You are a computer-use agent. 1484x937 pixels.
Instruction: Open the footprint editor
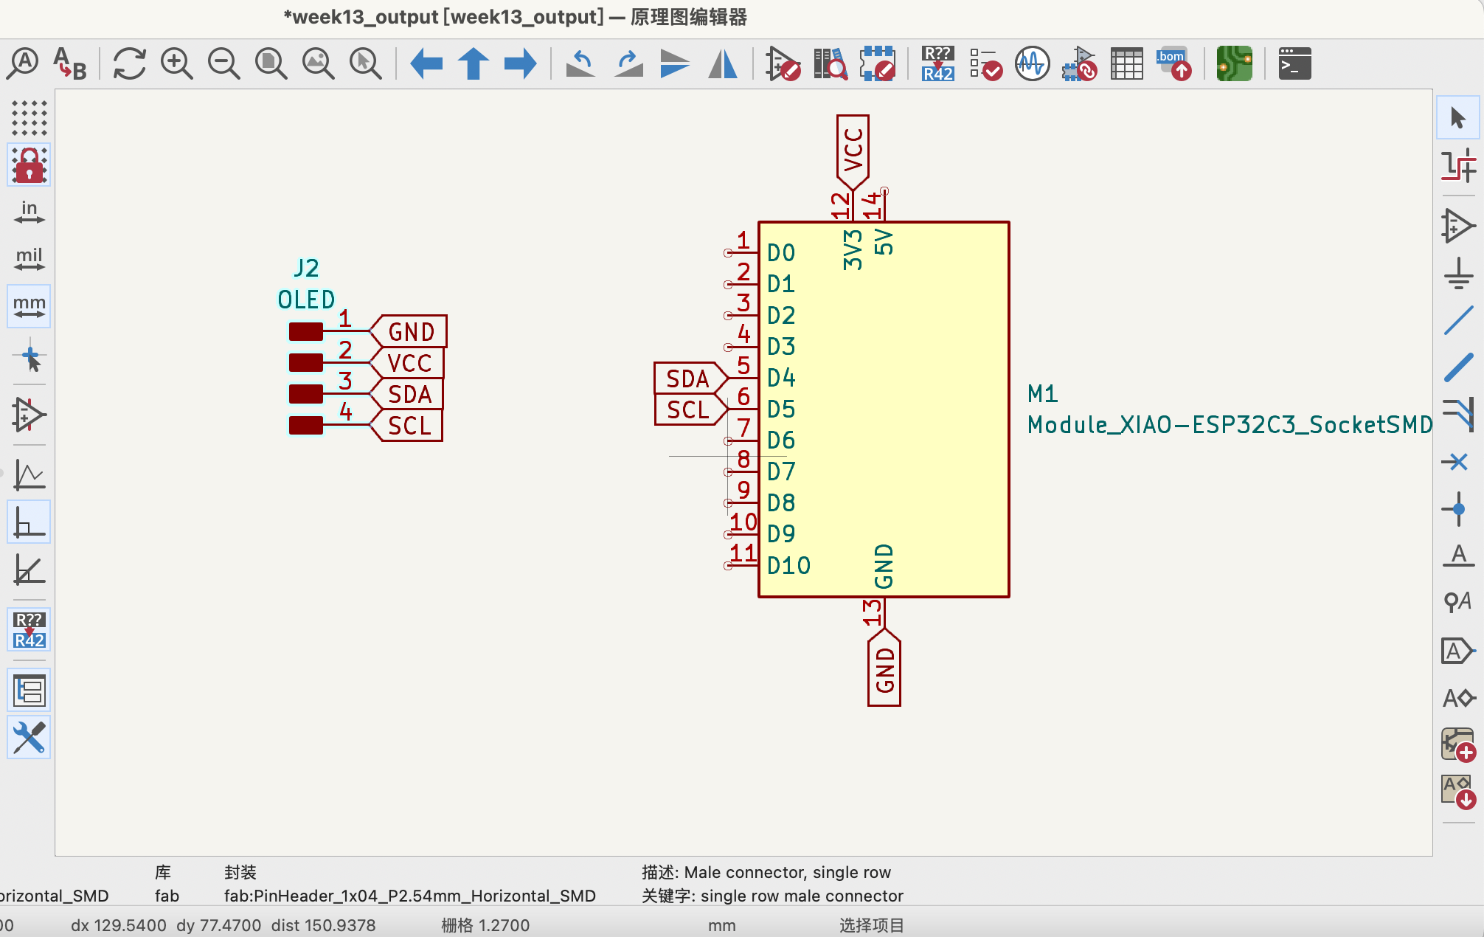[878, 63]
